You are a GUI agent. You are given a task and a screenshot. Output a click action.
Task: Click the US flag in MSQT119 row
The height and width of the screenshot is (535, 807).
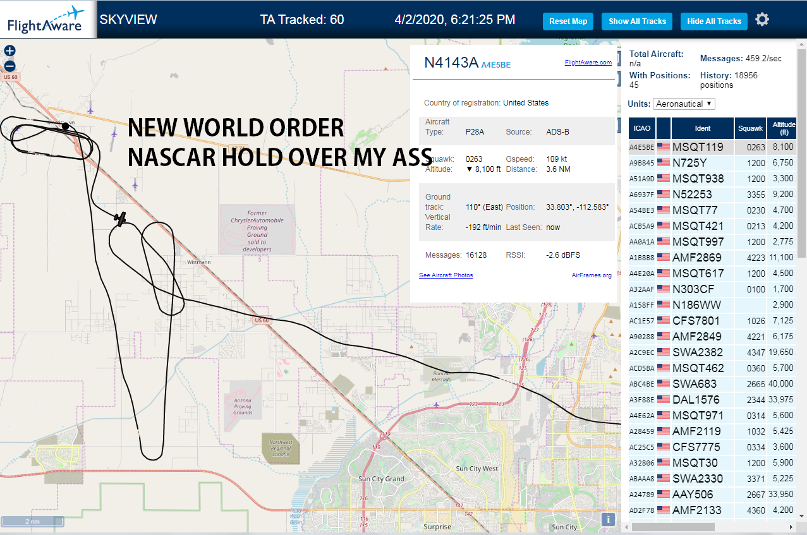664,147
